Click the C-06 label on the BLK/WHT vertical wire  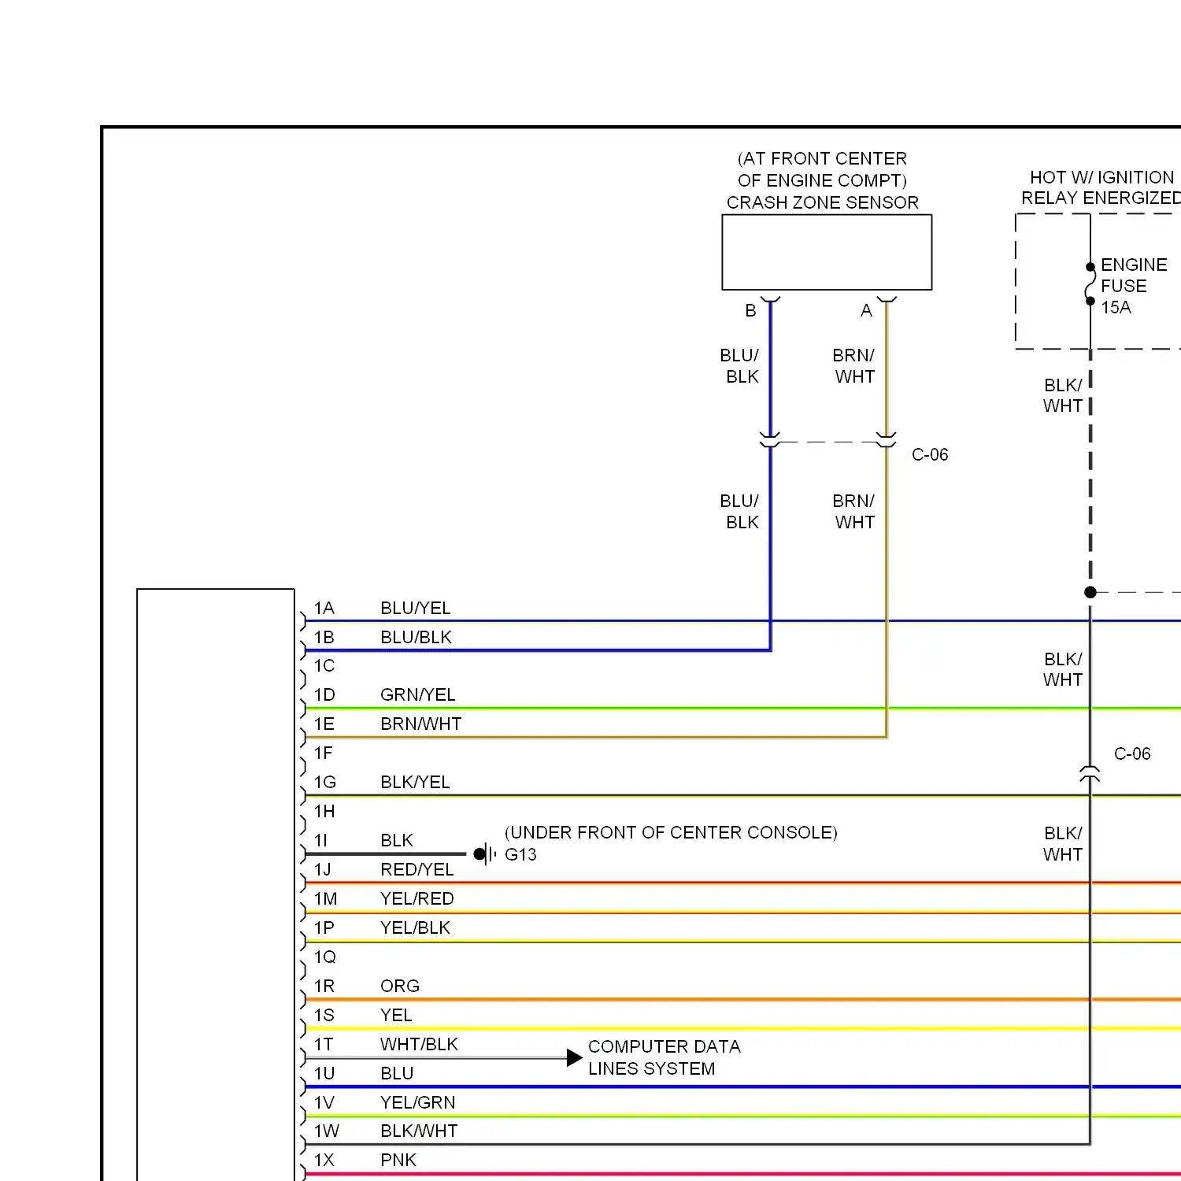[1132, 753]
